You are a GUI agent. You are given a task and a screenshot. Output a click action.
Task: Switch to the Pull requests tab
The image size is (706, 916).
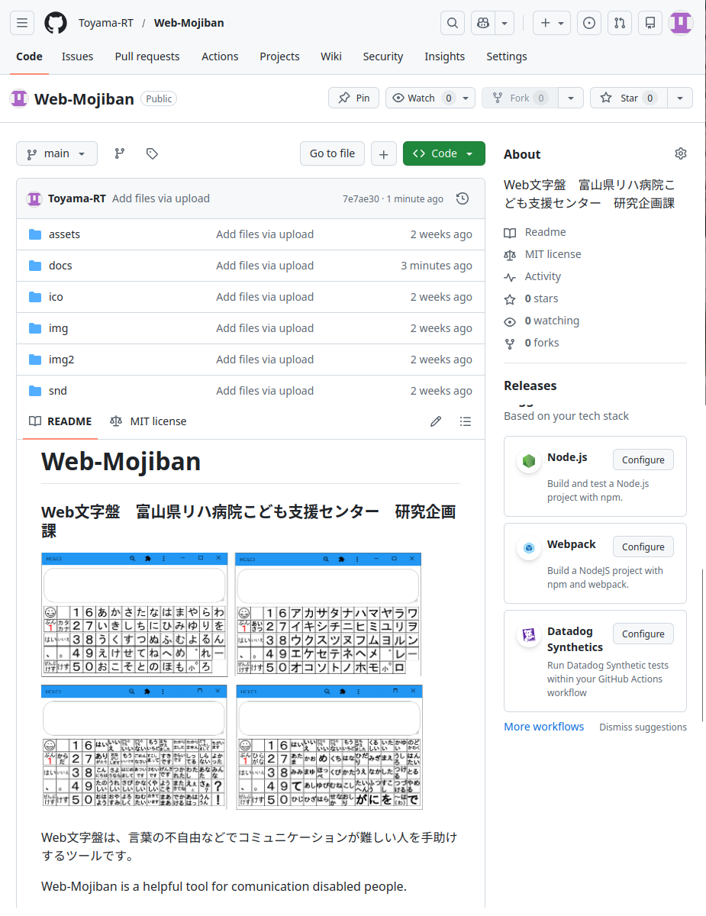pos(147,56)
